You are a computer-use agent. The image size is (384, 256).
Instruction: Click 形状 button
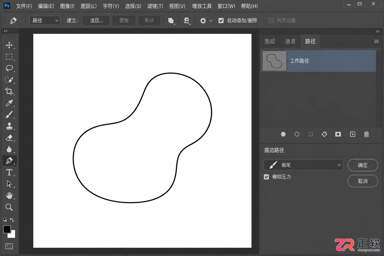[x=149, y=21]
